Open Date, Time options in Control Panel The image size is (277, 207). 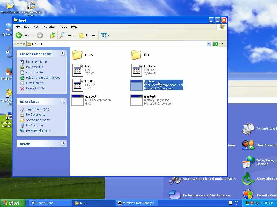259,162
